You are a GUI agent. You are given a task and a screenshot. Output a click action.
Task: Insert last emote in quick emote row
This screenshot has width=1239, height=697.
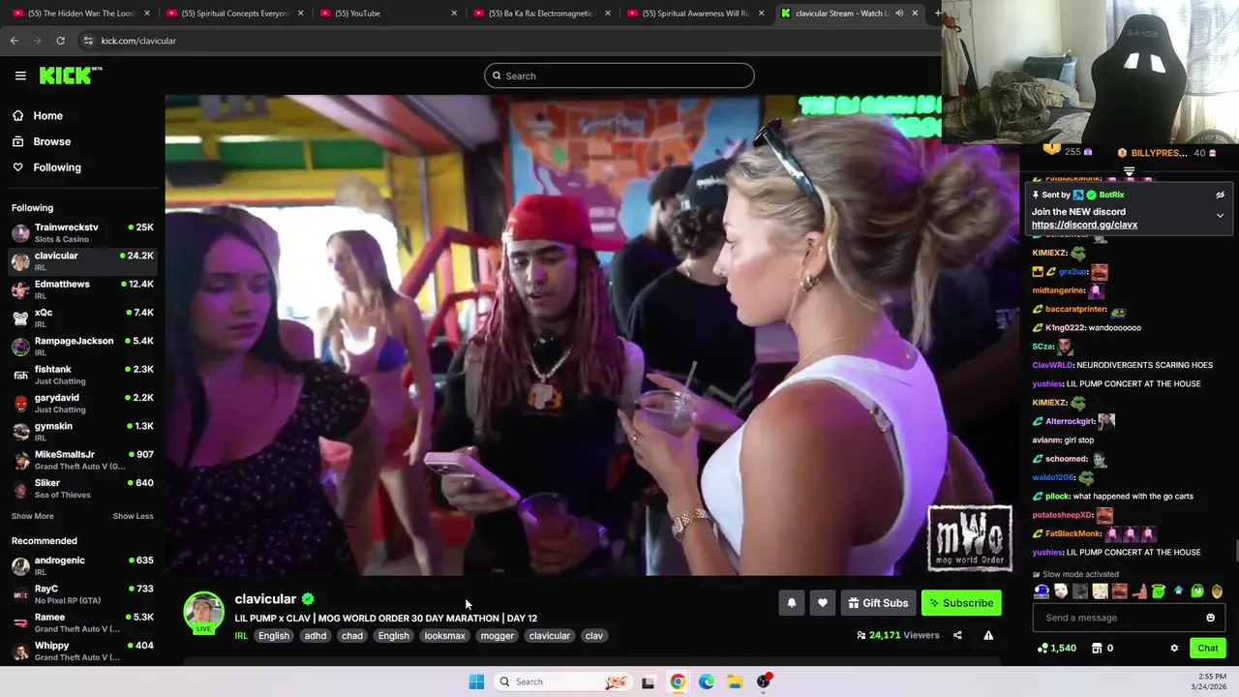point(1217,591)
